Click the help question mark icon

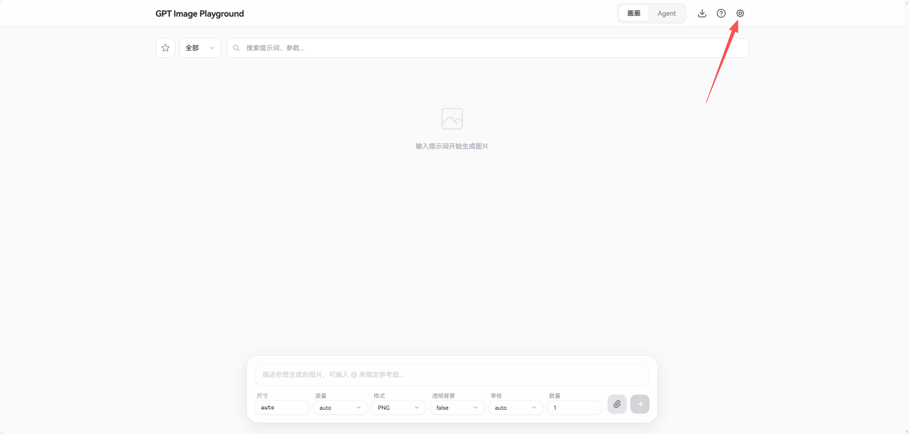pyautogui.click(x=721, y=13)
